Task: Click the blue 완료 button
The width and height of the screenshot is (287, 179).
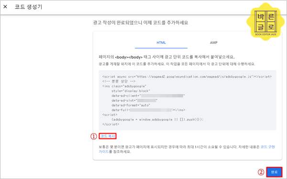Action: tap(274, 172)
